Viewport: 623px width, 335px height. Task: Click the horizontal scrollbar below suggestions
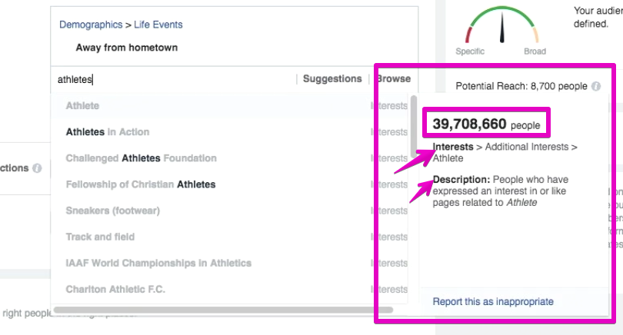(x=223, y=310)
